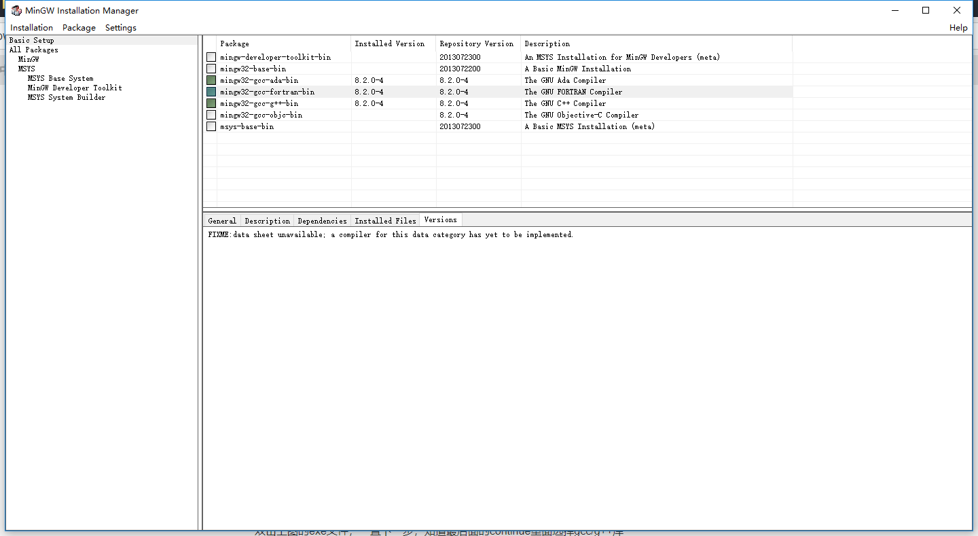Select the mingw32-gcc-objc-bin package name
978x536 pixels.
pos(261,115)
